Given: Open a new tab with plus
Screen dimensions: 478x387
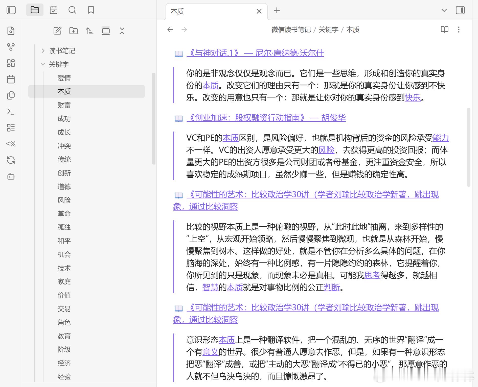Looking at the screenshot, I should [x=277, y=10].
